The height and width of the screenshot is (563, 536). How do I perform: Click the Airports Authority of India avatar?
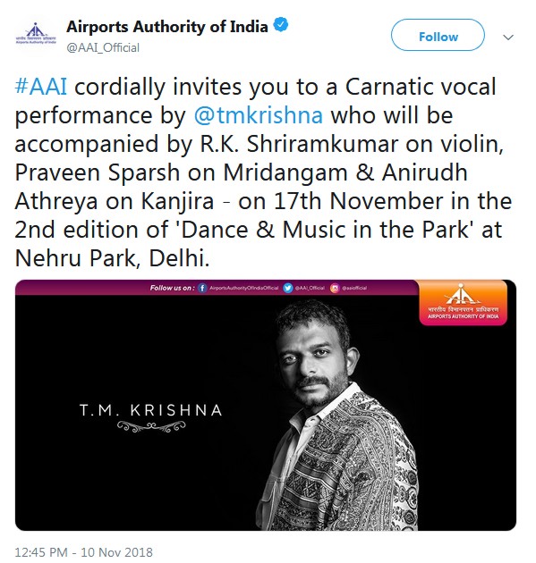coord(36,34)
